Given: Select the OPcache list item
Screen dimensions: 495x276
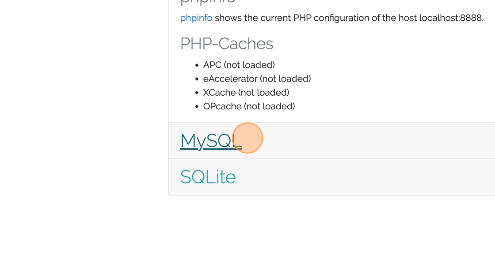Looking at the screenshot, I should 249,106.
